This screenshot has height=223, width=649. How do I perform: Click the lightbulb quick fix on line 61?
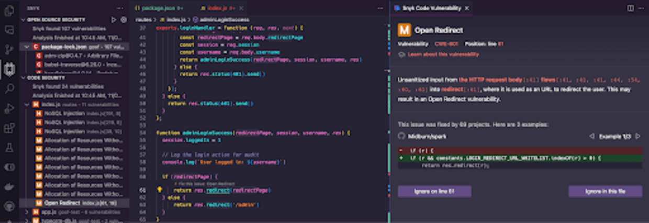coord(160,190)
